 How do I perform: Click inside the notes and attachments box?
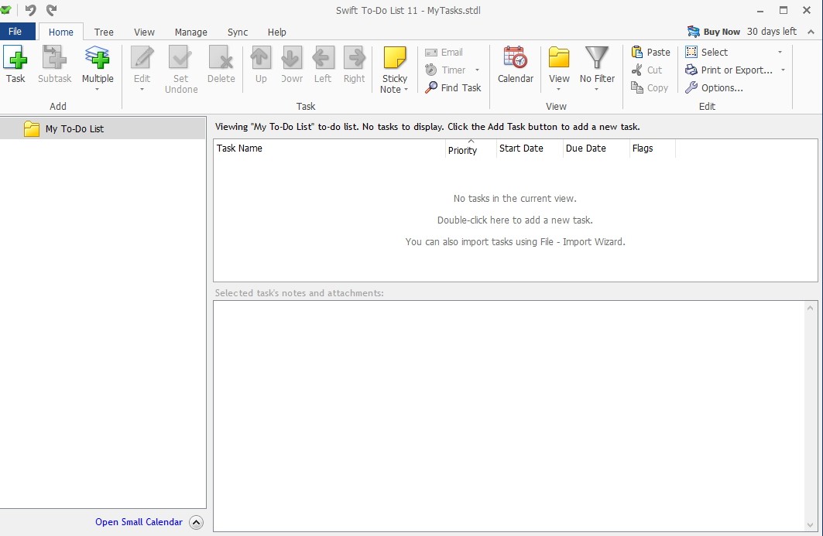coord(509,416)
